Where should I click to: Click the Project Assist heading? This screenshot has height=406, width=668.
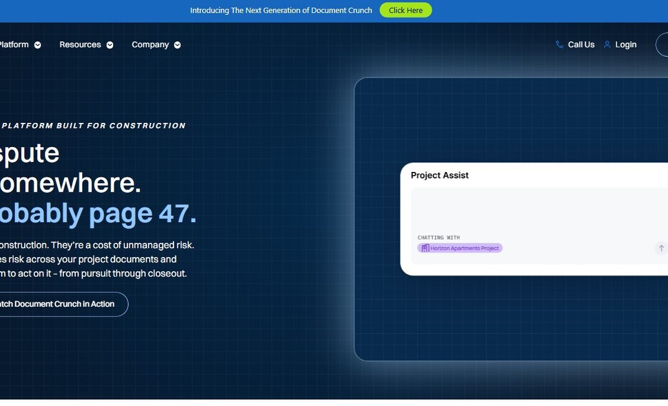click(440, 175)
